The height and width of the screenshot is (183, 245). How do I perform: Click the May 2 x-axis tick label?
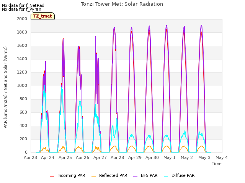(x=187, y=157)
